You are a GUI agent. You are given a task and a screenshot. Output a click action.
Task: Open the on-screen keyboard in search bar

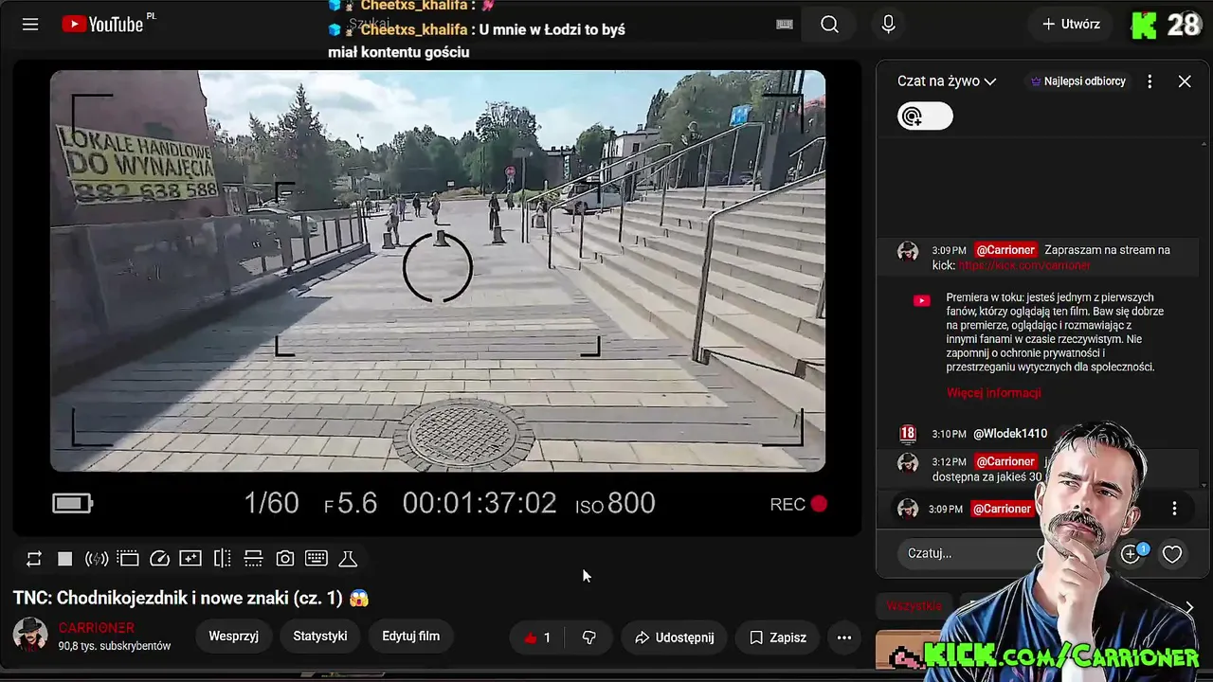pyautogui.click(x=785, y=25)
